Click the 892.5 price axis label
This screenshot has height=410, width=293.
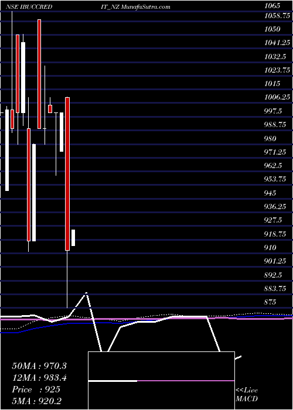coord(273,275)
